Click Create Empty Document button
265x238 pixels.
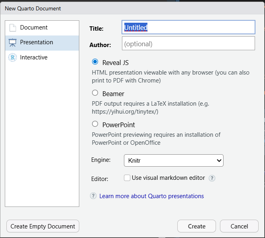(x=43, y=226)
